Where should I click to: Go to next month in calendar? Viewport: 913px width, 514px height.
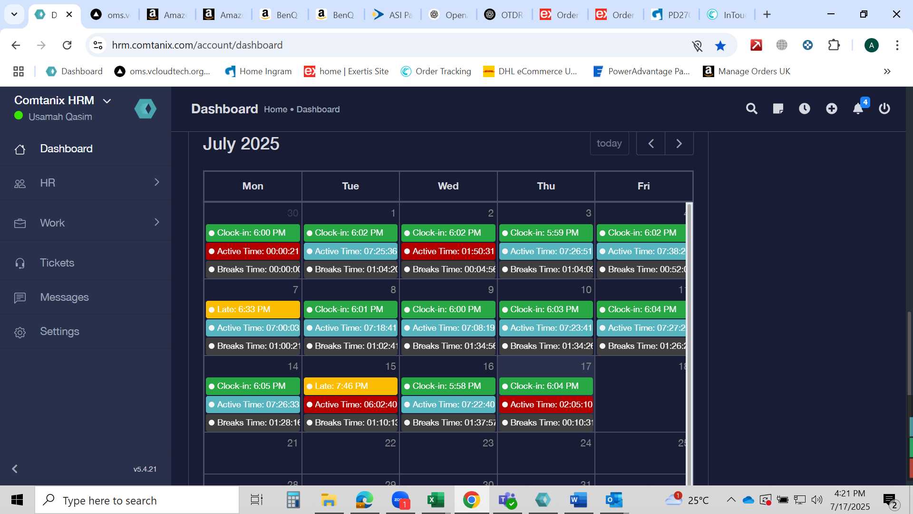679,143
